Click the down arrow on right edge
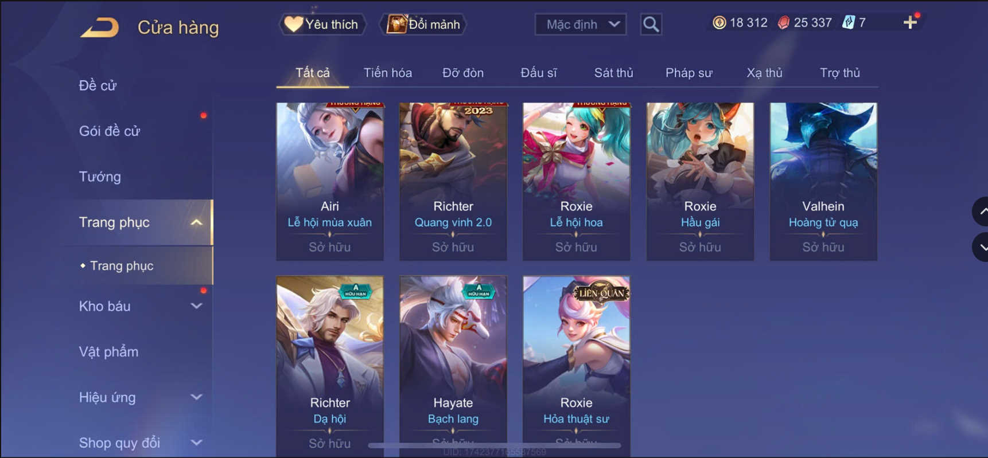The height and width of the screenshot is (458, 988). tap(981, 248)
